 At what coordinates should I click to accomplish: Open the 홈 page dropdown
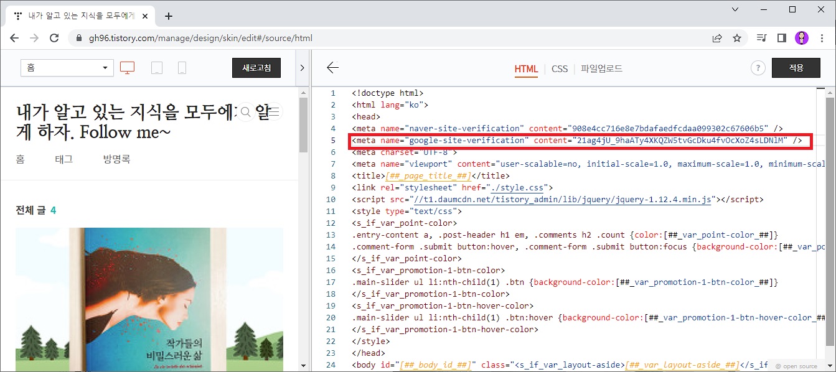(x=67, y=68)
